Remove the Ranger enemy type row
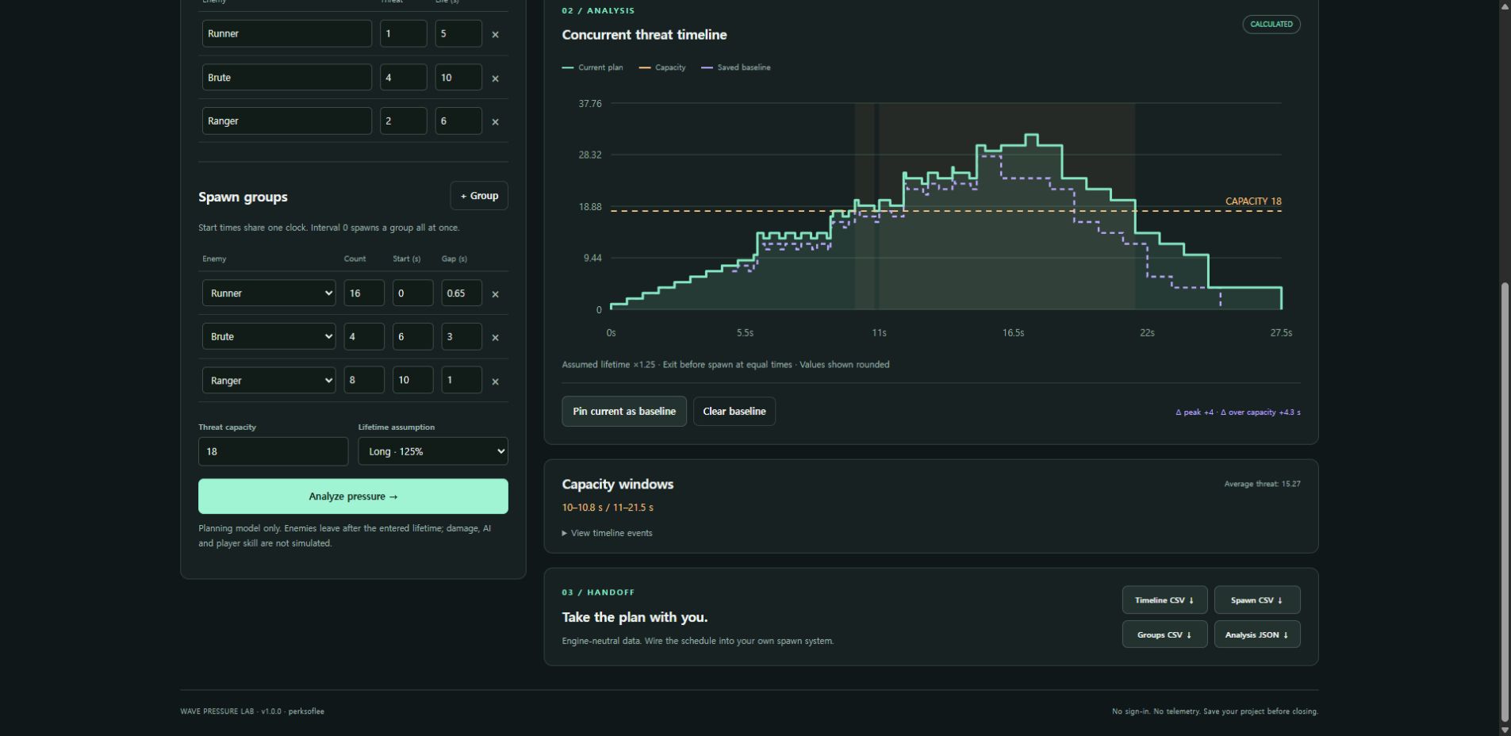1511x736 pixels. [495, 121]
